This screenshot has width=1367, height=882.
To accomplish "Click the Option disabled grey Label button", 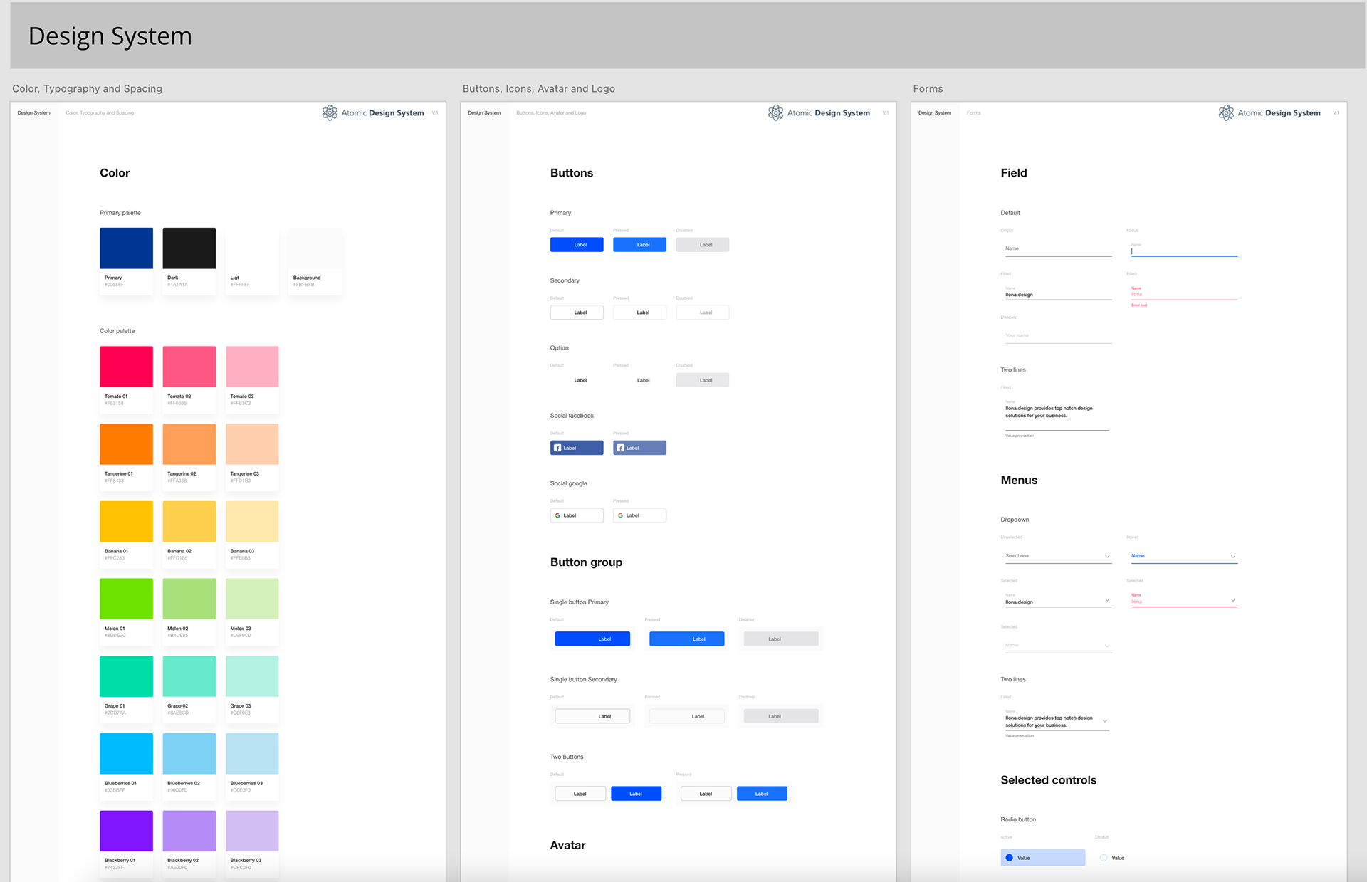I will 702,380.
